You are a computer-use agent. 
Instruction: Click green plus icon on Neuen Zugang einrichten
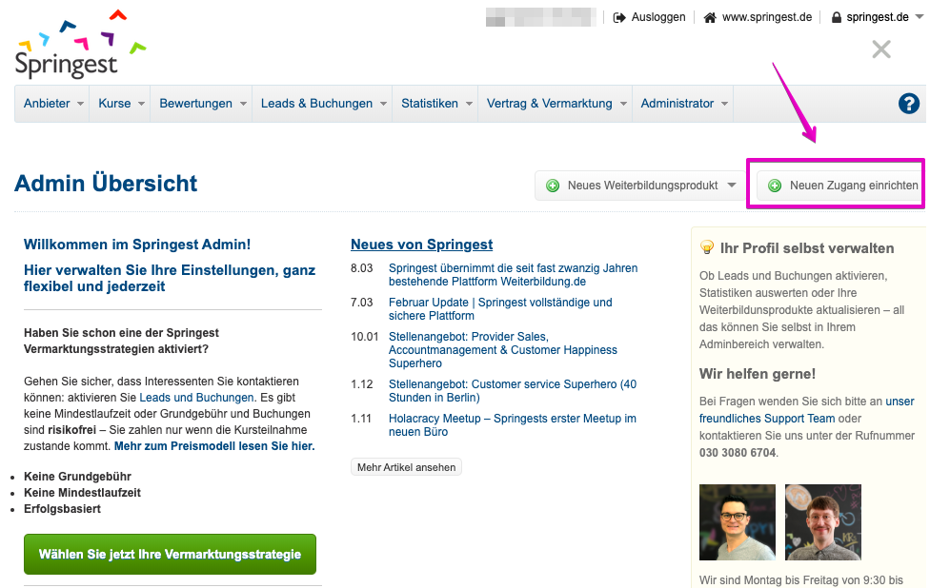(774, 186)
